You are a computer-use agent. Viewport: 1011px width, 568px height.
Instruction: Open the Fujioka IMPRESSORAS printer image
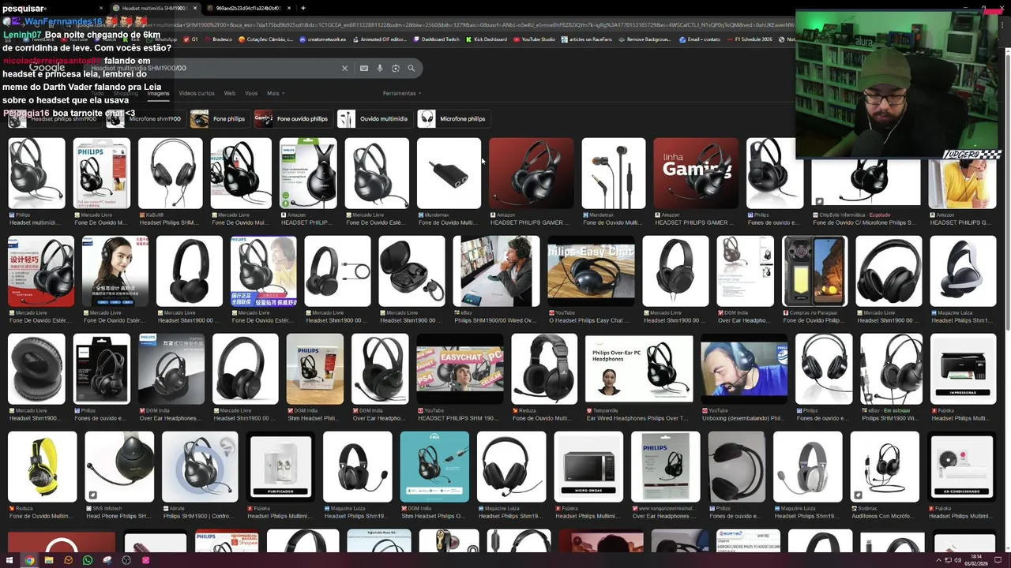(963, 369)
